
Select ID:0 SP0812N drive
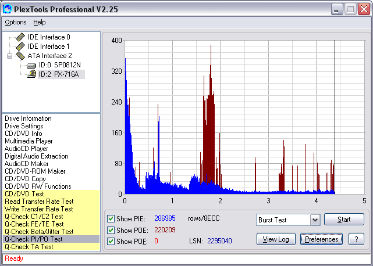tap(60, 65)
